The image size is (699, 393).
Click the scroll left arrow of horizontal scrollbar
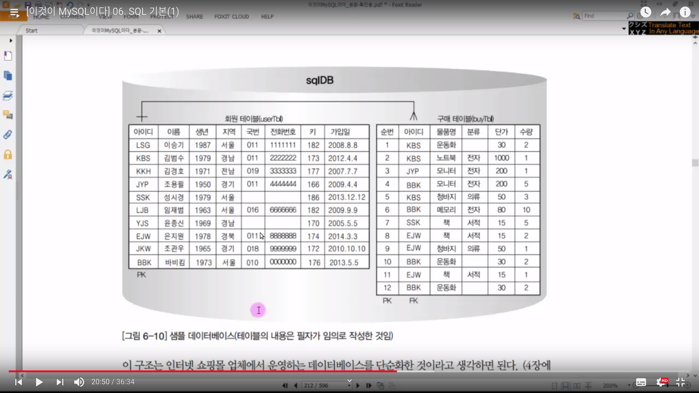pos(23,375)
